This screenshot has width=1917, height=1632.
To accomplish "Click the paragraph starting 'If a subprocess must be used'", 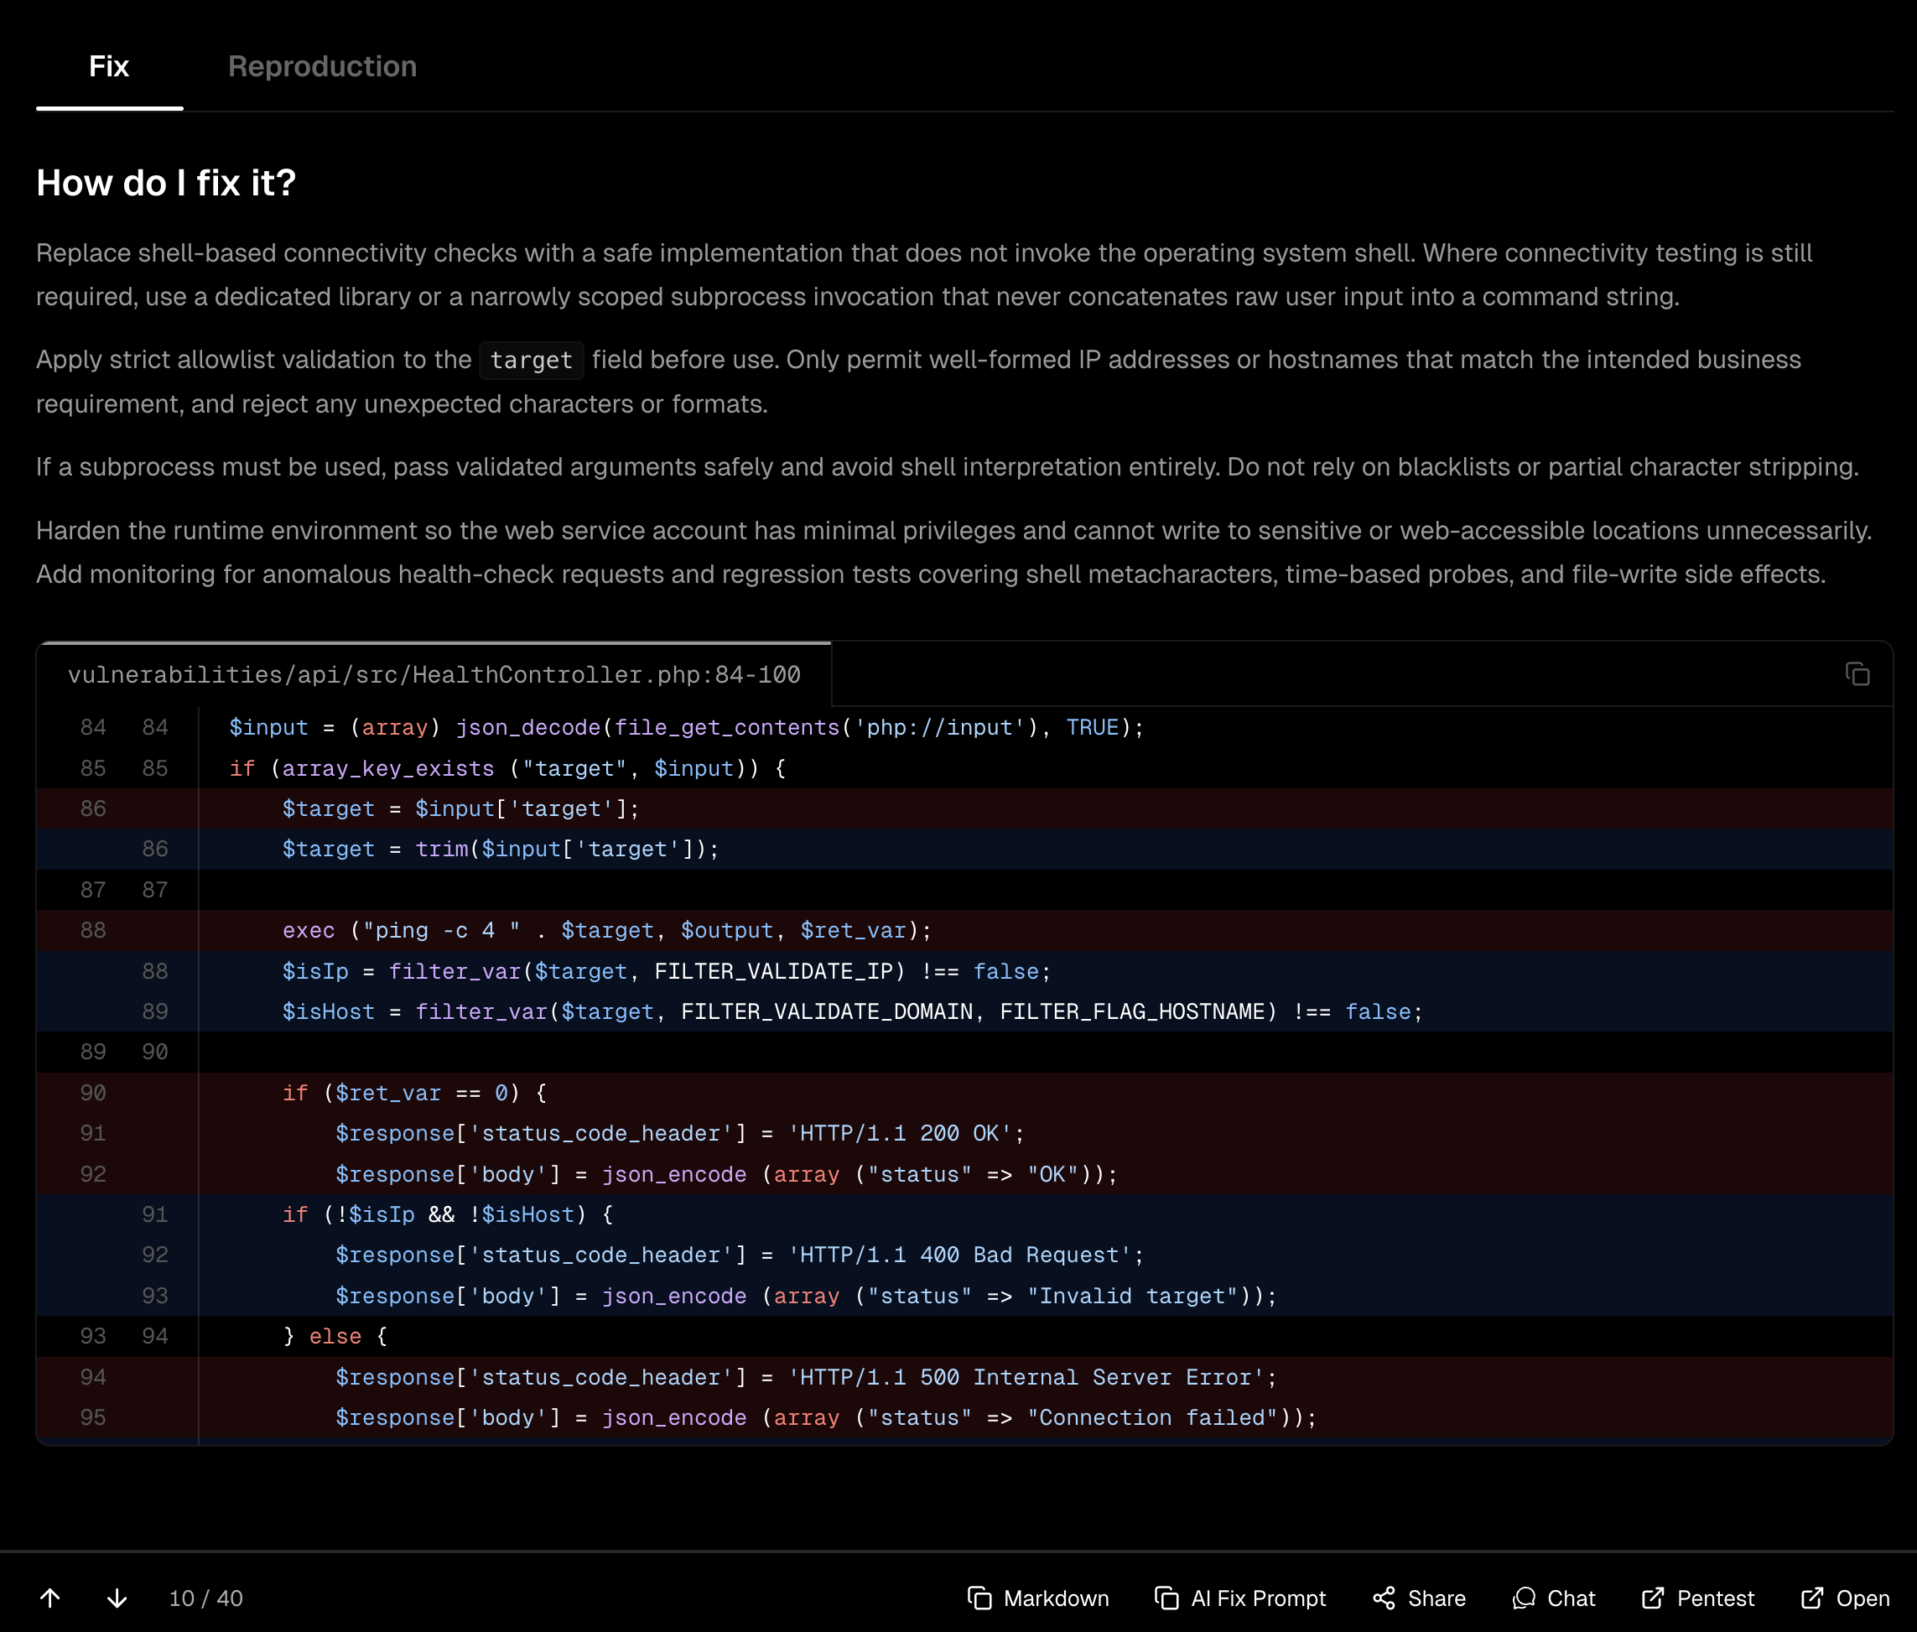I will (948, 467).
